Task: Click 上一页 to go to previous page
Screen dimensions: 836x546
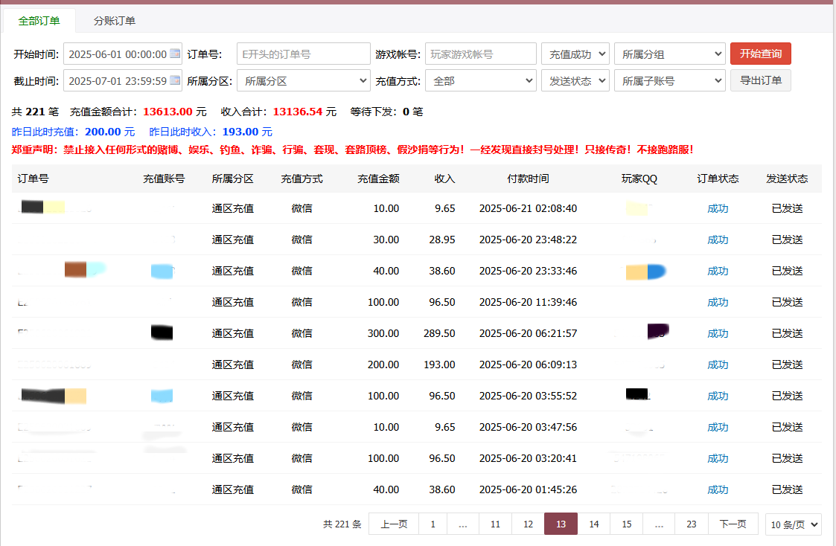Action: click(x=394, y=524)
